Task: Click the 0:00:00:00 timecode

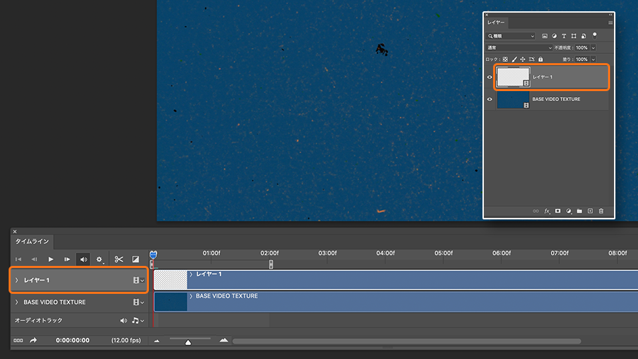Action: (73, 340)
